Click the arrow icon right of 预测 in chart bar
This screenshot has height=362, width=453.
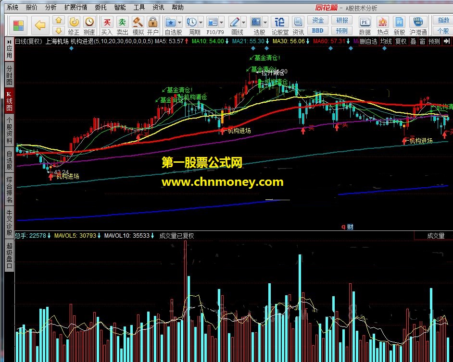tap(447, 41)
